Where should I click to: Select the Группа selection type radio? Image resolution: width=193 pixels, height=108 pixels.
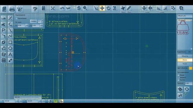[178, 80]
